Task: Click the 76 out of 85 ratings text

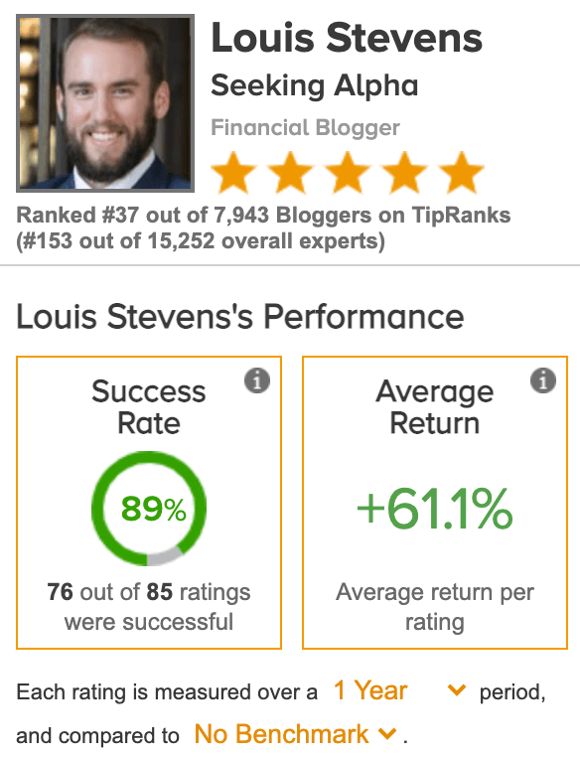Action: (149, 592)
